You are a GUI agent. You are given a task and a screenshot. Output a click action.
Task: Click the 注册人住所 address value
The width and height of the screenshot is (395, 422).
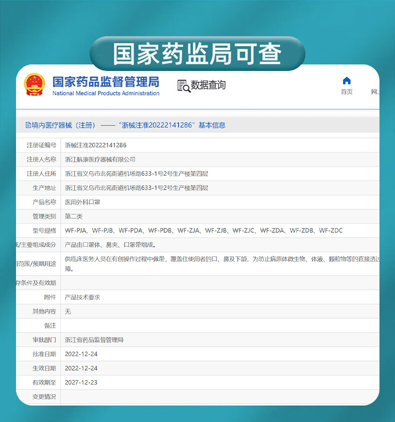pyautogui.click(x=136, y=174)
